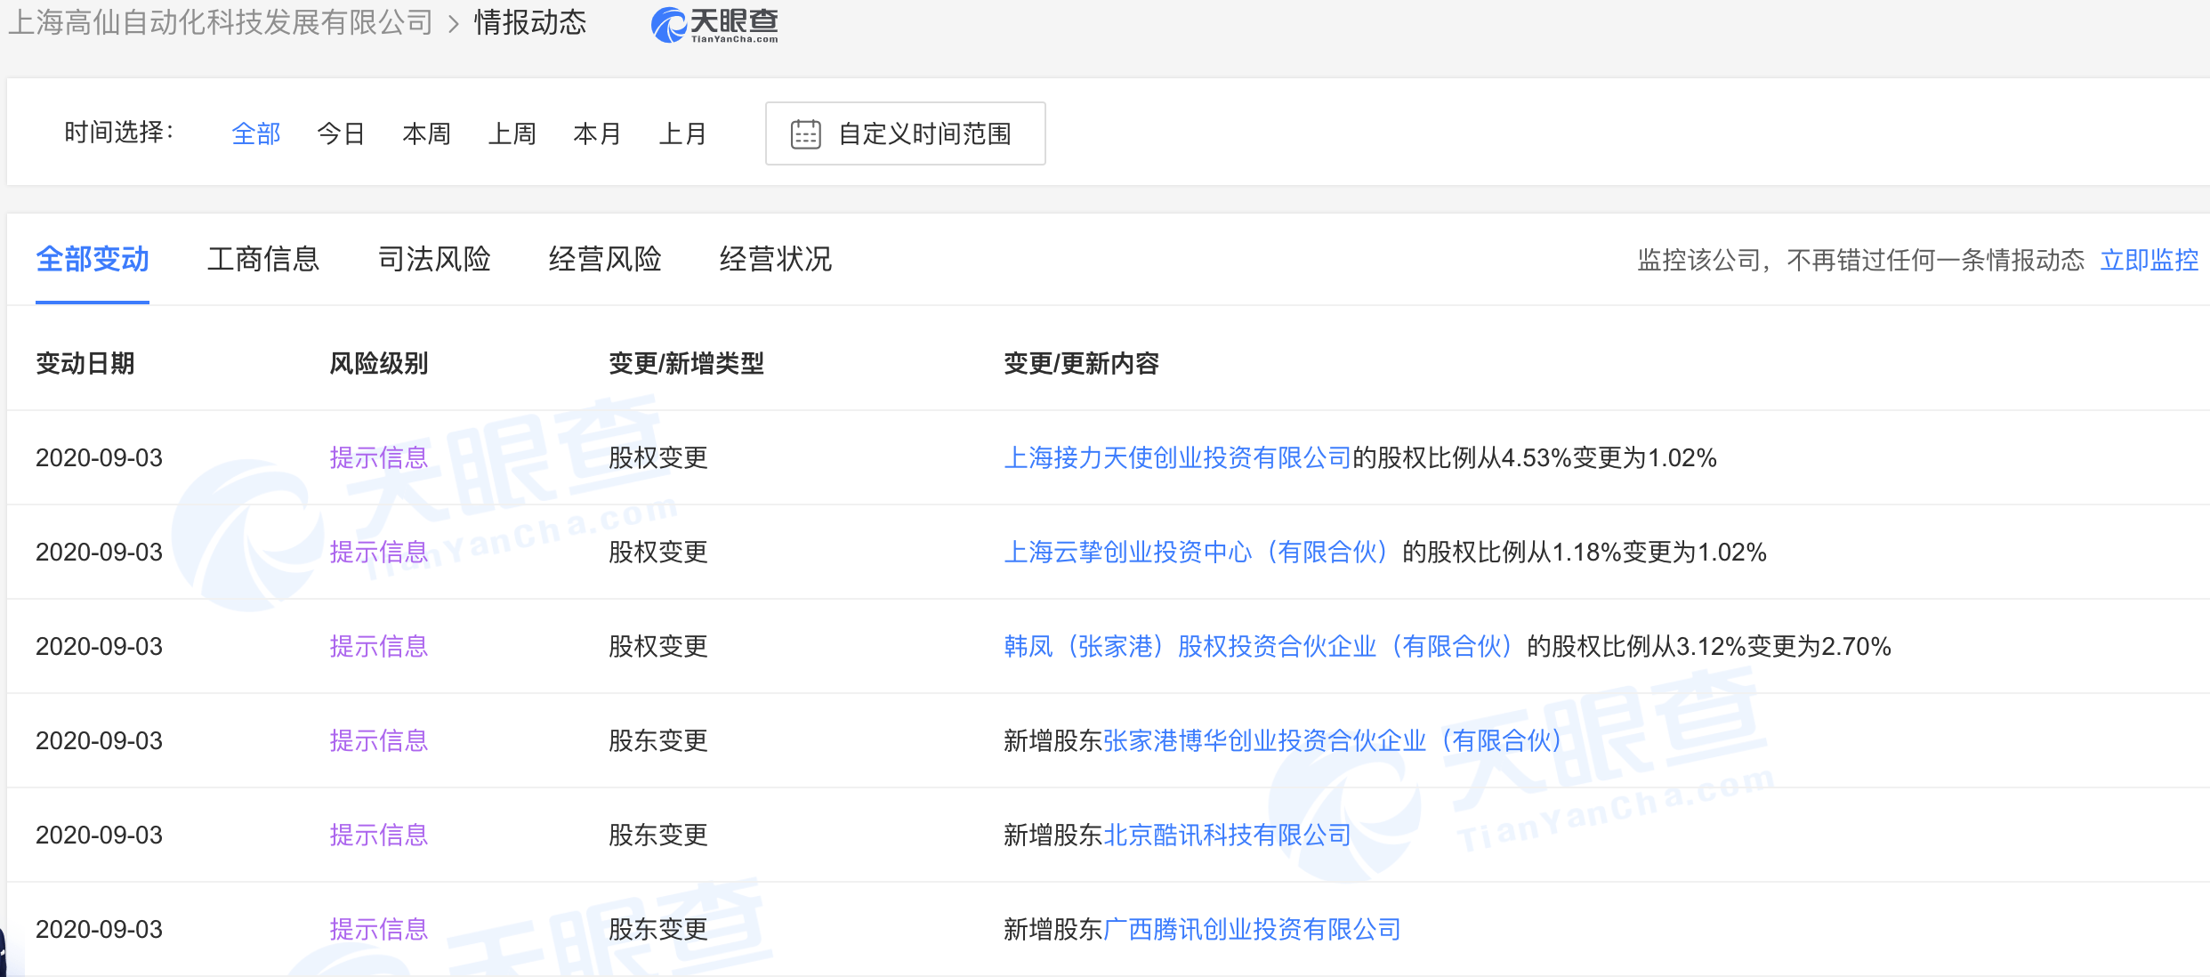Screen dimensions: 2210x977
Task: Switch to the 经营状况 tab
Action: pyautogui.click(x=776, y=260)
